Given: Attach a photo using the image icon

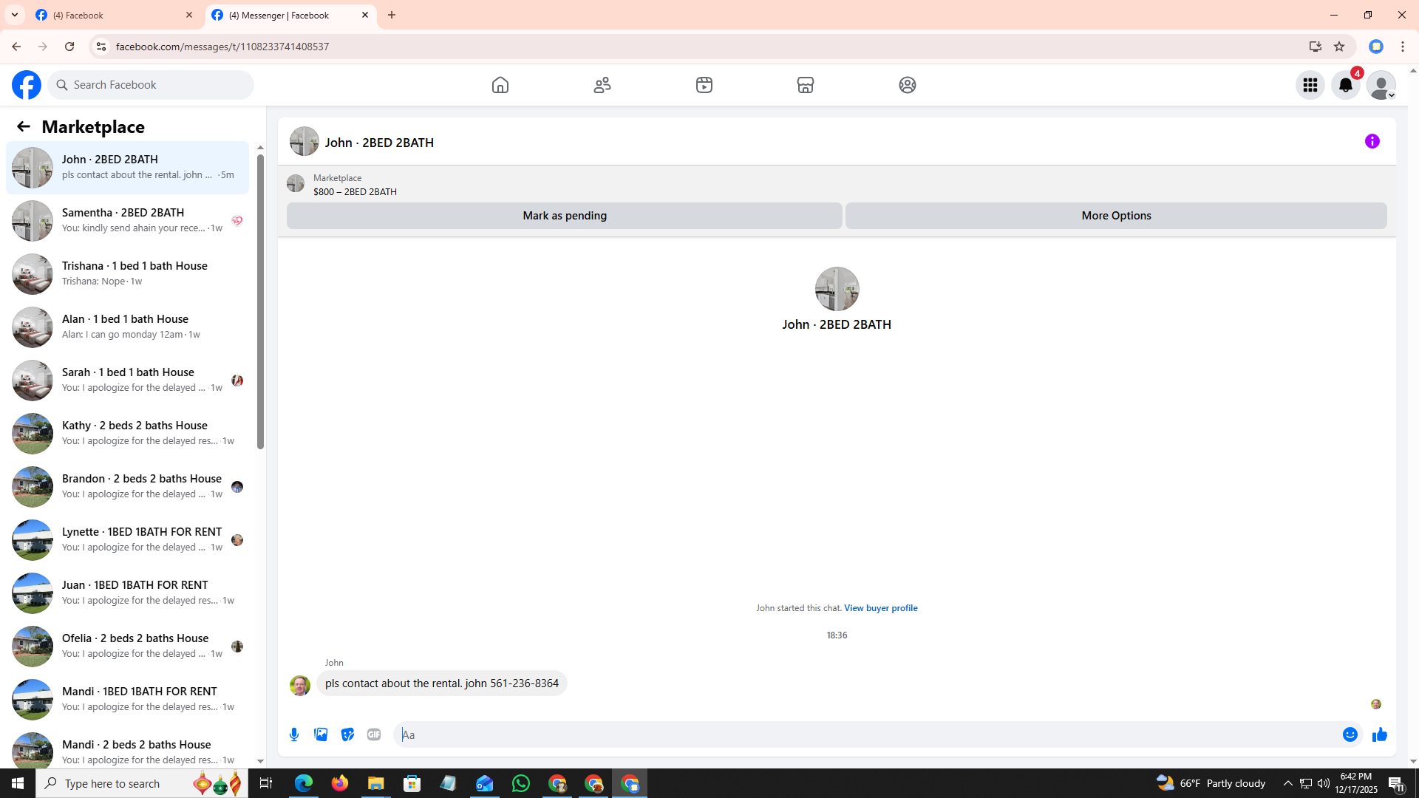Looking at the screenshot, I should (x=321, y=734).
